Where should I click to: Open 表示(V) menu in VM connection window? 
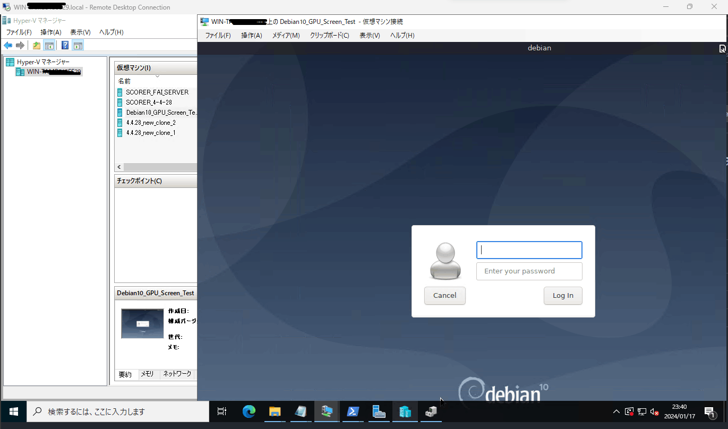click(x=370, y=36)
